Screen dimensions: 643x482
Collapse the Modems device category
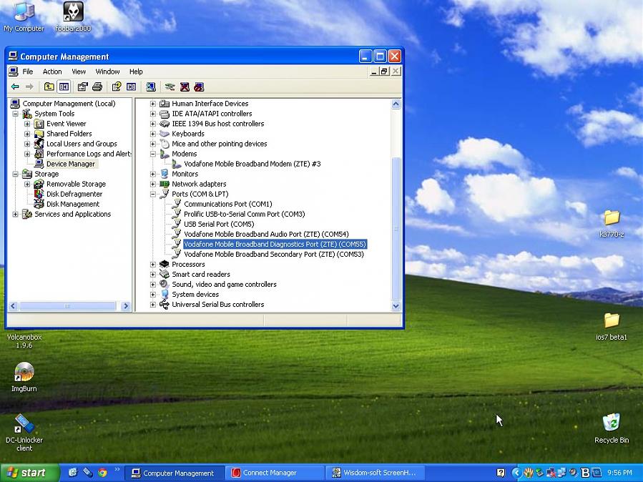153,154
